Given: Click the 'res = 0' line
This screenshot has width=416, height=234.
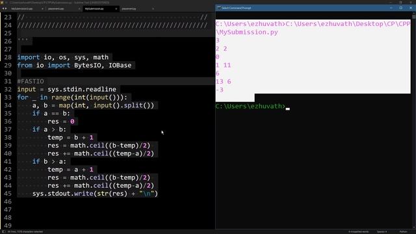Looking at the screenshot, I should pos(61,122).
